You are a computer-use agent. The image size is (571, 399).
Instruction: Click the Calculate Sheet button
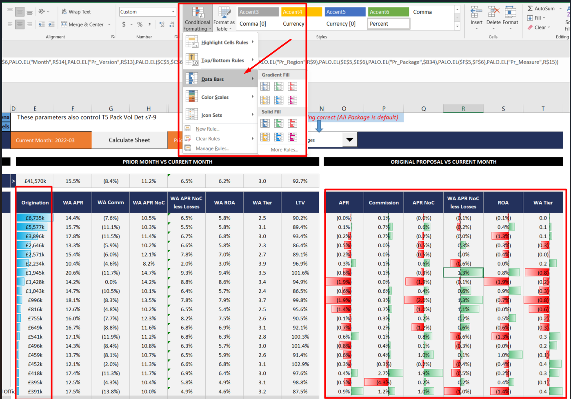coord(129,140)
